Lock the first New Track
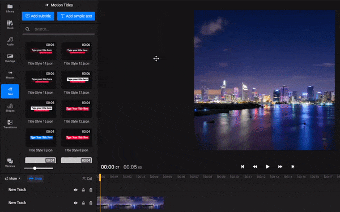Image resolution: width=340 pixels, height=212 pixels. click(x=83, y=190)
